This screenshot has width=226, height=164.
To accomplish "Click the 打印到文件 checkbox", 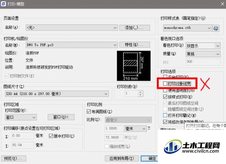I will click(x=7, y=76).
